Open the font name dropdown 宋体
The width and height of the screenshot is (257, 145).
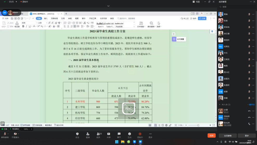tap(29, 23)
